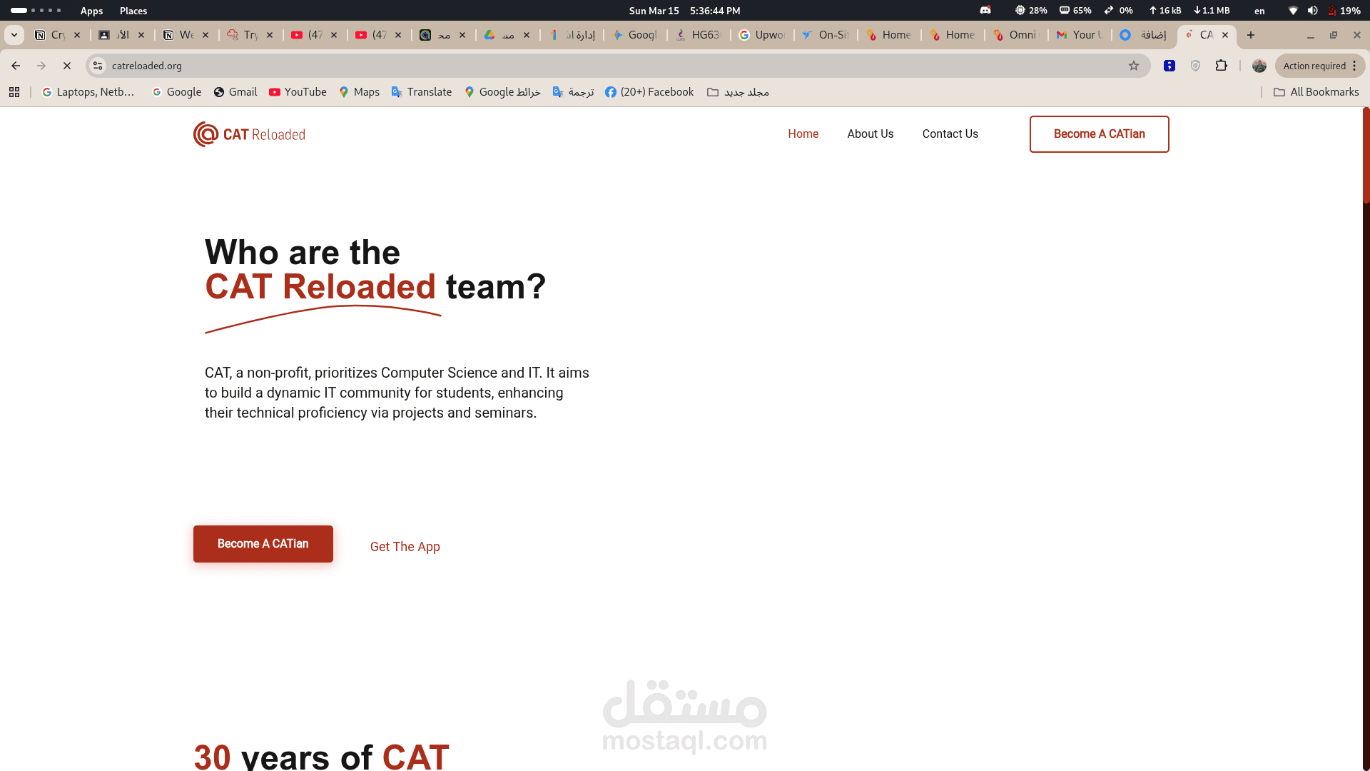
Task: Check the battery indicator showing 19%
Action: tap(1344, 11)
